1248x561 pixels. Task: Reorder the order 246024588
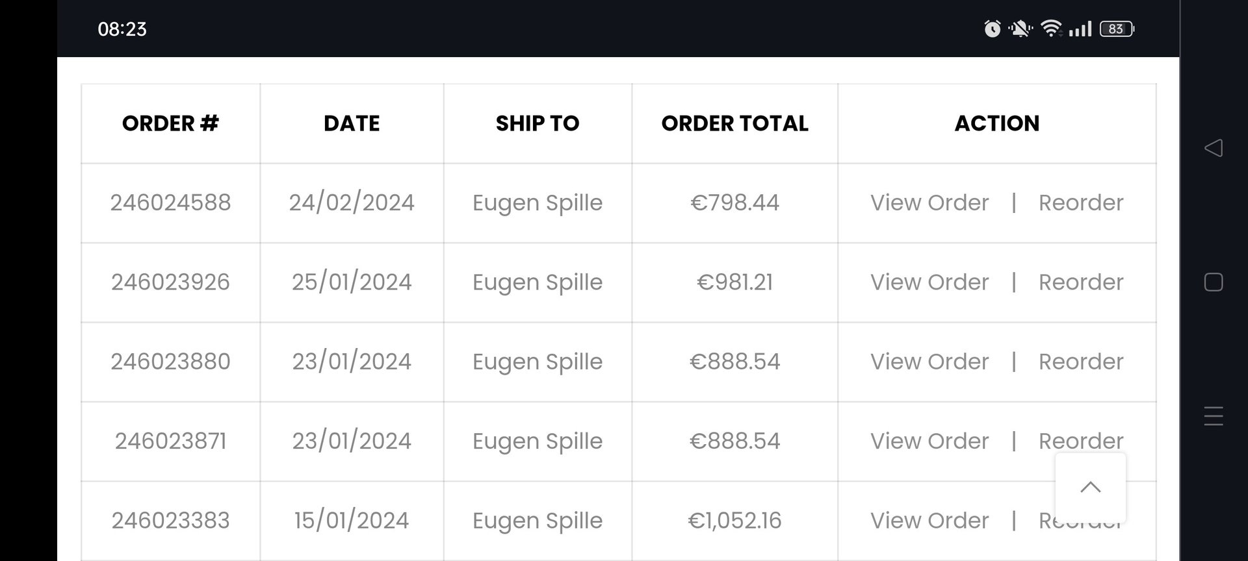point(1080,203)
